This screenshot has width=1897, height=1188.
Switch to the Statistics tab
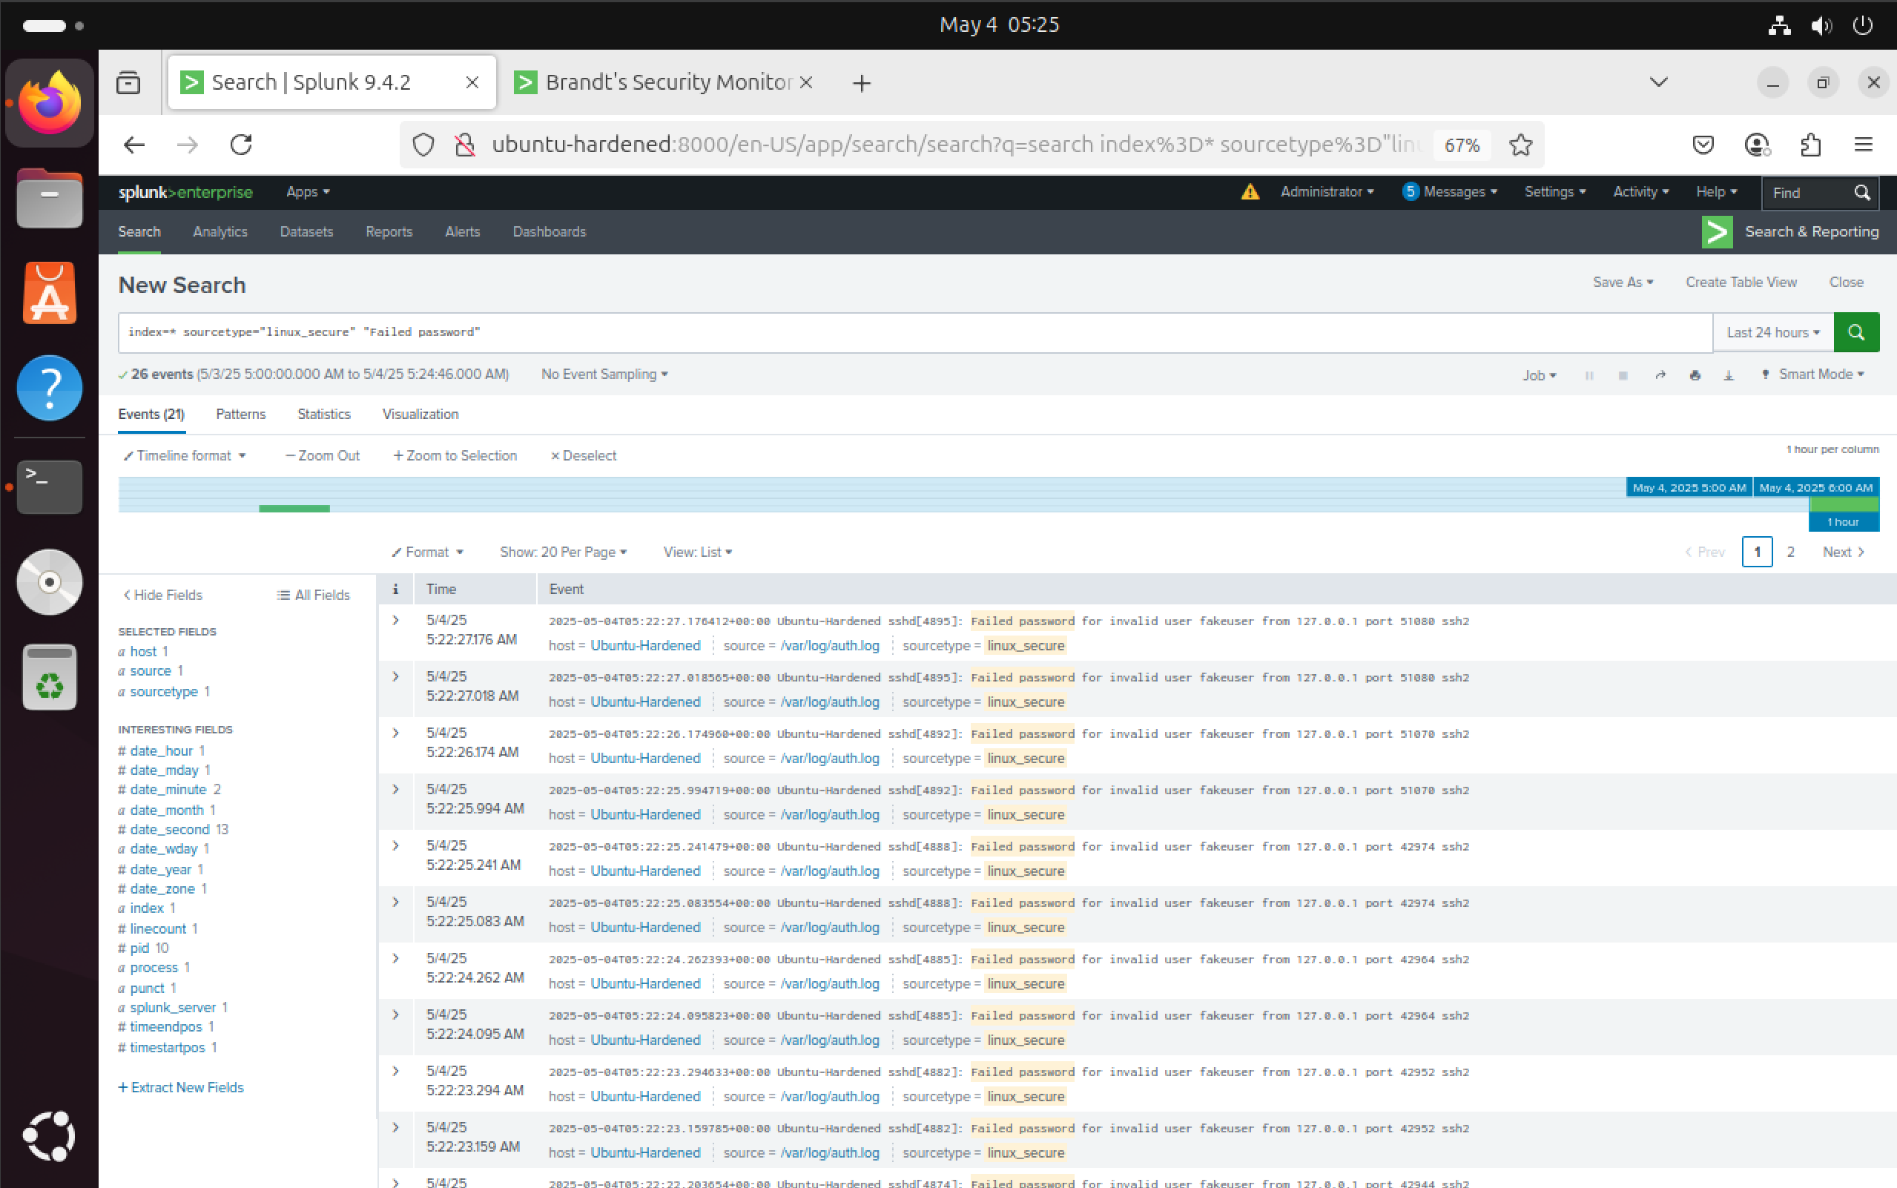pos(323,414)
